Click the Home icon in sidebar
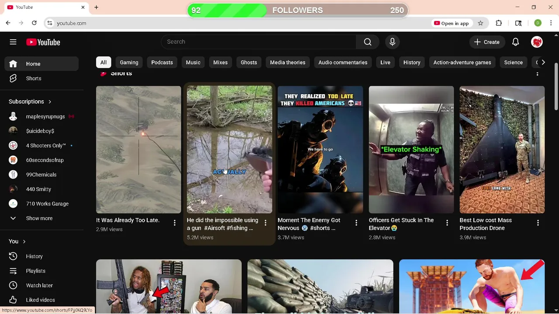 (13, 64)
